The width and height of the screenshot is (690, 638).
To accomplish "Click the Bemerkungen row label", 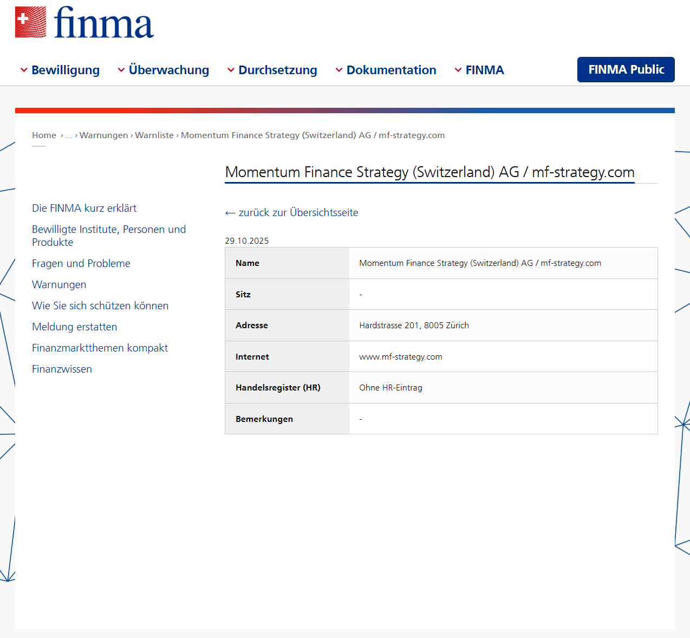I will click(x=264, y=419).
